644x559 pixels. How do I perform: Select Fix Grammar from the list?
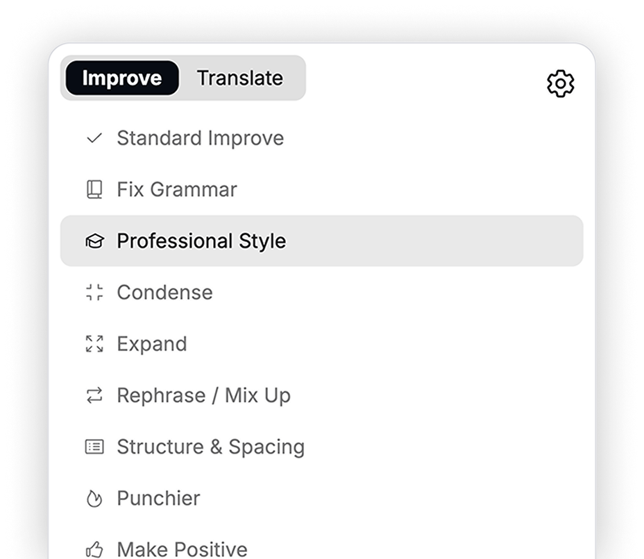pos(176,189)
